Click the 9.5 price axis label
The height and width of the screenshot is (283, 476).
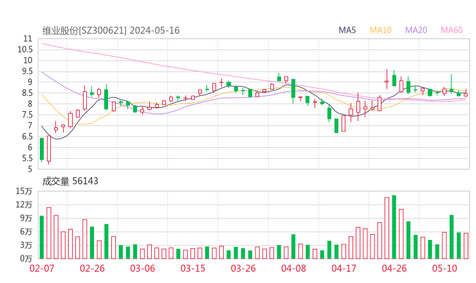point(27,71)
